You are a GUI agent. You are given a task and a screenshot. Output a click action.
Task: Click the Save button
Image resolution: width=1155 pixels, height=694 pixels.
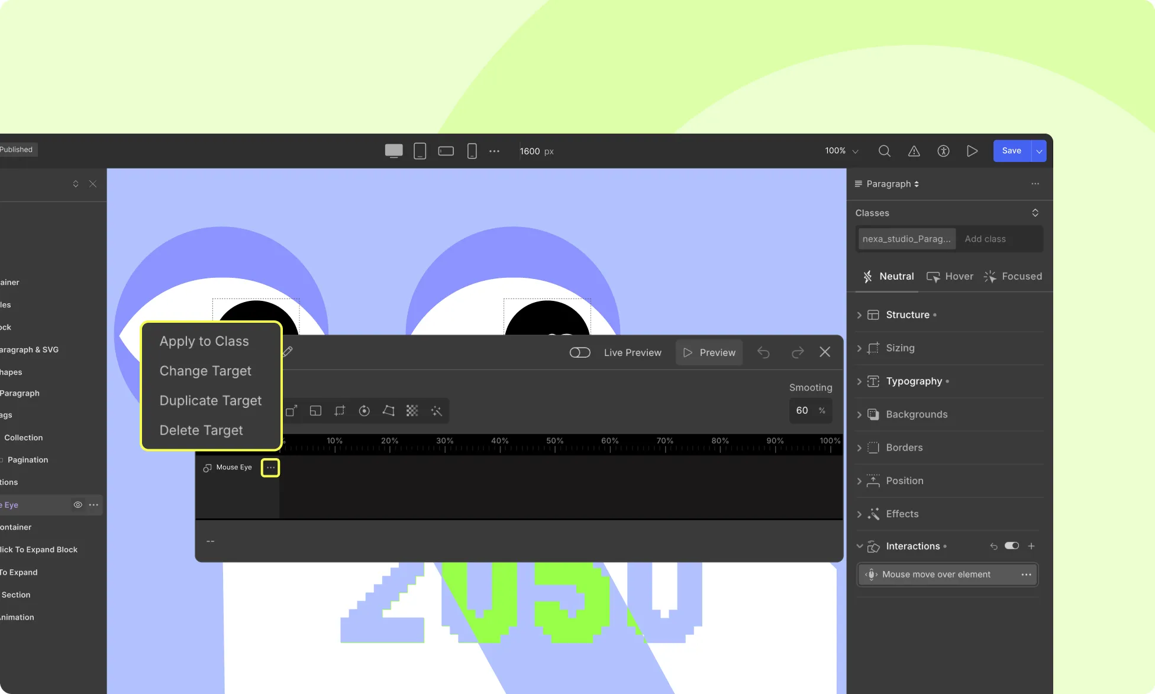pyautogui.click(x=1012, y=151)
